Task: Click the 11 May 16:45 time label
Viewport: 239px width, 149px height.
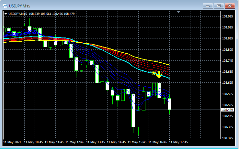Action: click(x=158, y=142)
